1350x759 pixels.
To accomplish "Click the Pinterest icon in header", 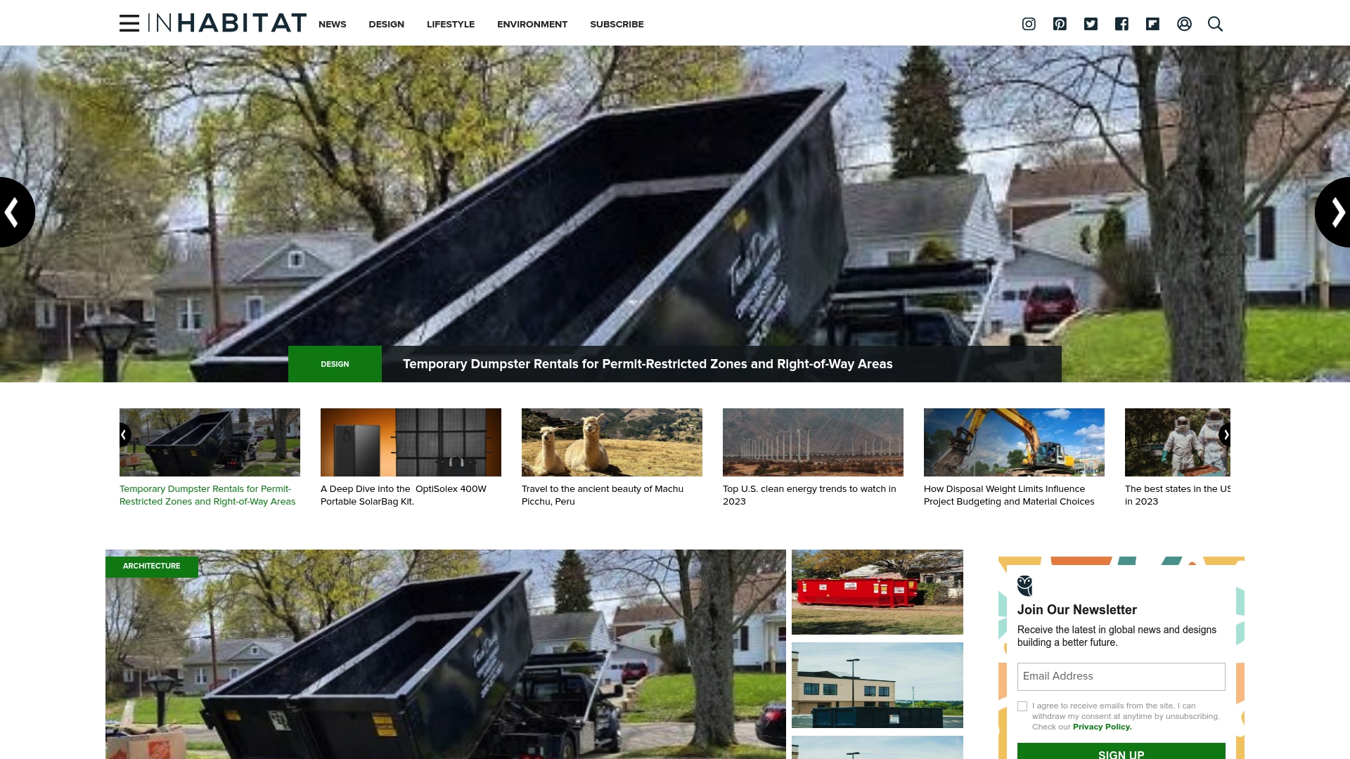I will click(x=1060, y=24).
